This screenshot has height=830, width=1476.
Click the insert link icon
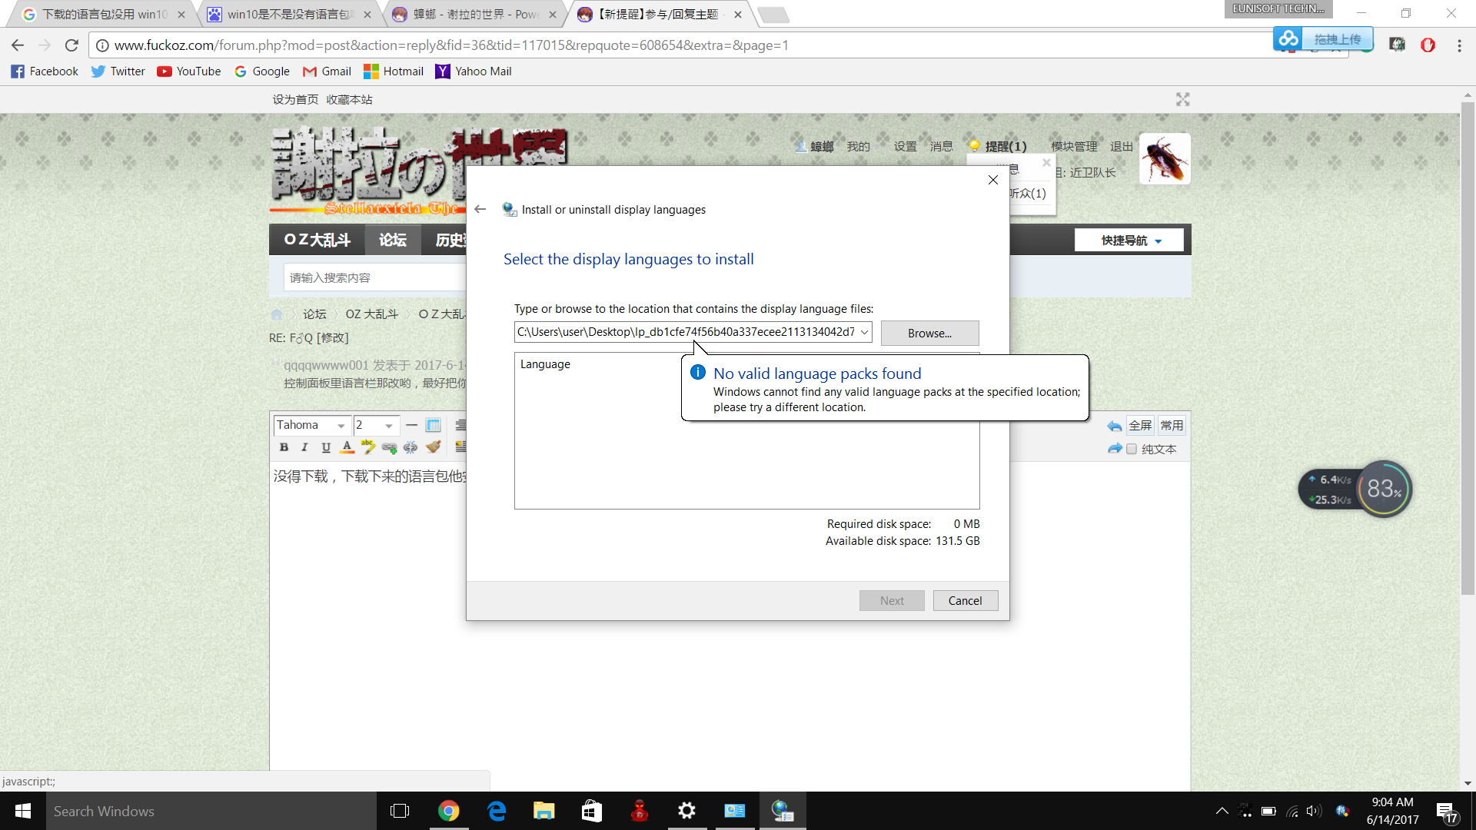390,447
